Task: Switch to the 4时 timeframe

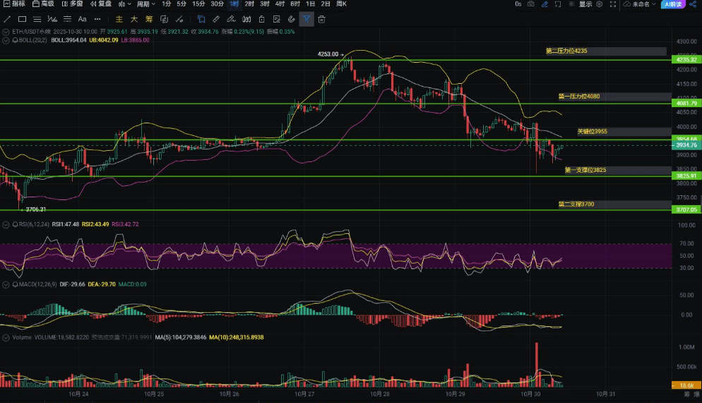Action: click(x=280, y=4)
